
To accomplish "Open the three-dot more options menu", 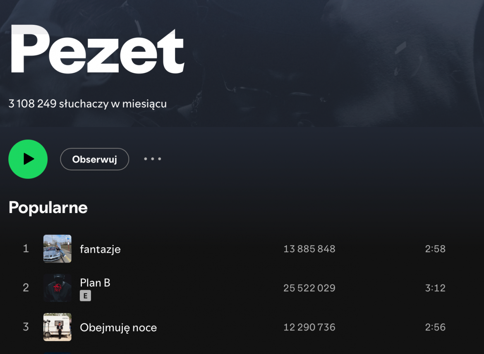I will [x=153, y=159].
